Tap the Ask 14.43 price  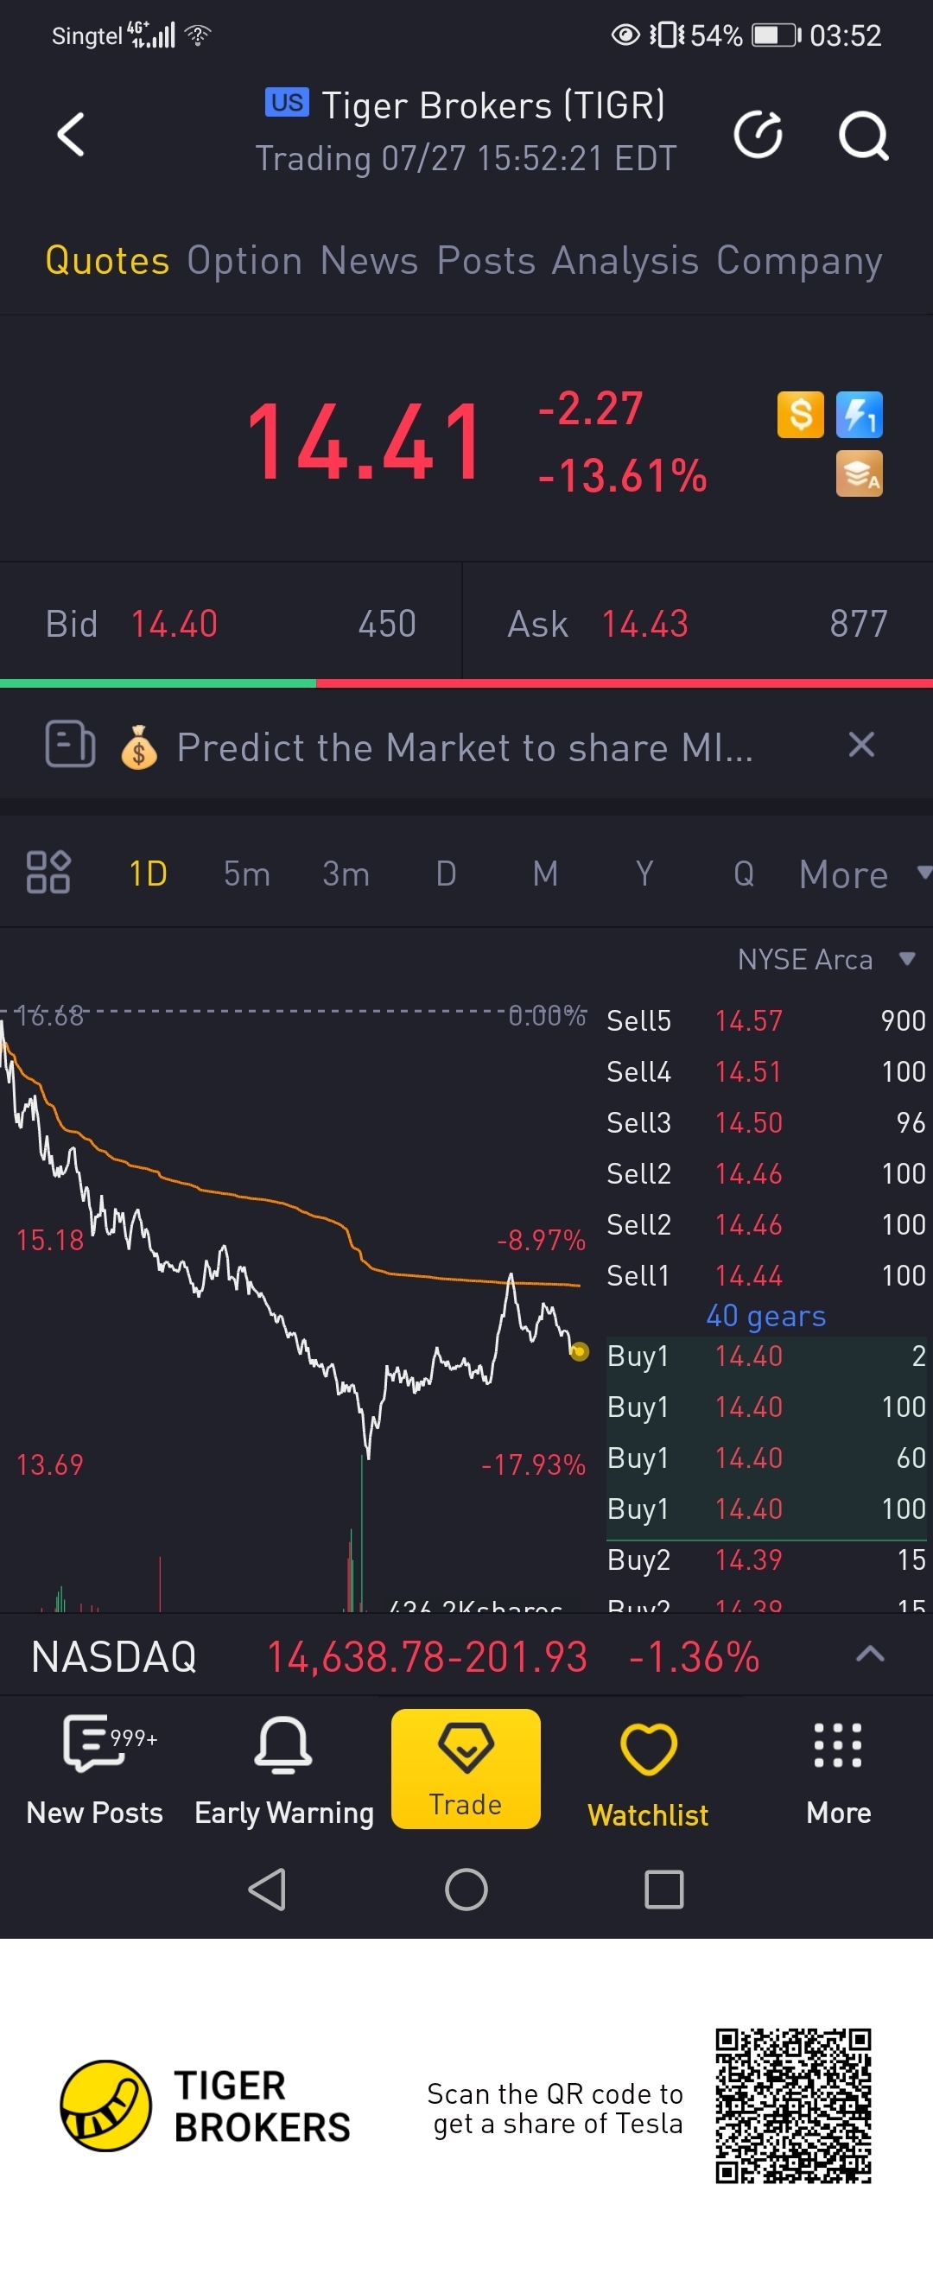click(x=644, y=624)
